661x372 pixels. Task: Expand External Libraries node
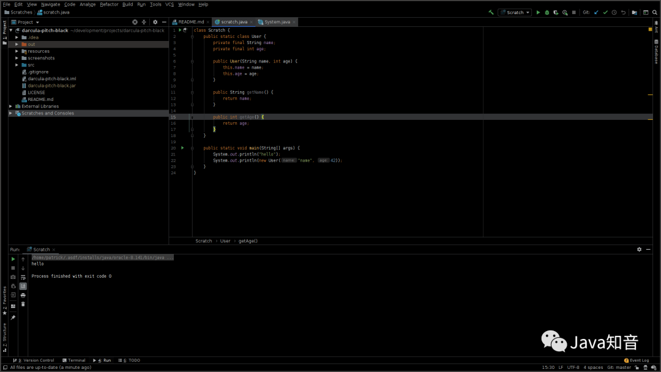click(11, 106)
